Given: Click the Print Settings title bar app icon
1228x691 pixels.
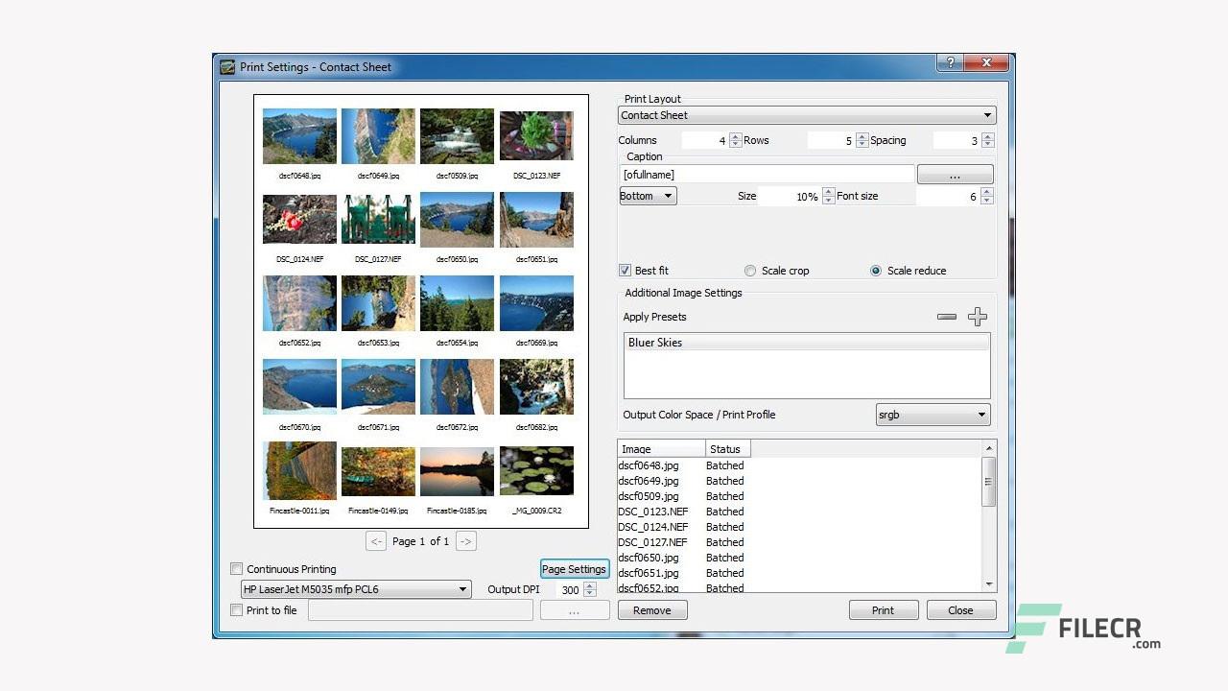Looking at the screenshot, I should (227, 67).
